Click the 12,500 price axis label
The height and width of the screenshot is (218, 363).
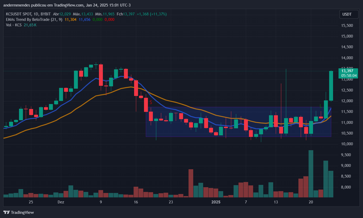tap(347, 90)
